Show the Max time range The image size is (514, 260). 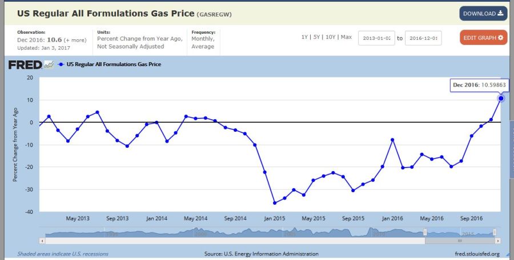(346, 37)
